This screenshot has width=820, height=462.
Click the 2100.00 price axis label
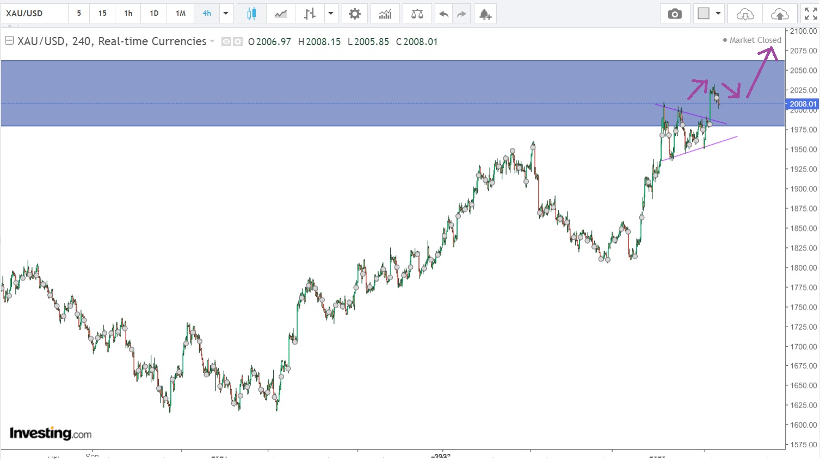coord(803,31)
